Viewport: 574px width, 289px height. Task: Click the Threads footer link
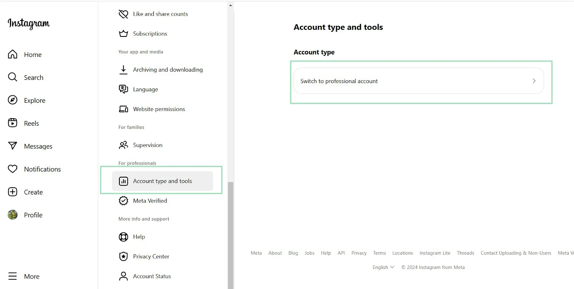(x=465, y=253)
